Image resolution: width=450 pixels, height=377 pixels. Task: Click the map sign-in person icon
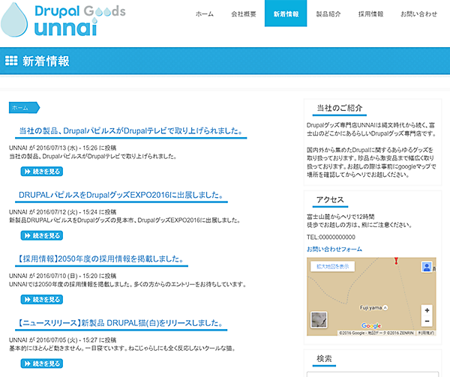(x=427, y=267)
